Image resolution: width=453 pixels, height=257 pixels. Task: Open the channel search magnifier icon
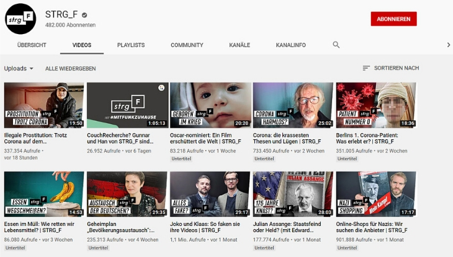tap(336, 45)
